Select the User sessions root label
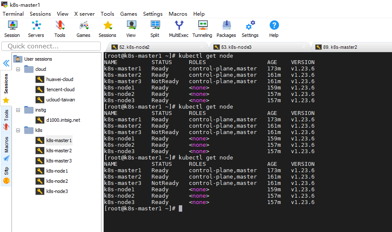Image resolution: width=392 pixels, height=232 pixels. (38, 59)
